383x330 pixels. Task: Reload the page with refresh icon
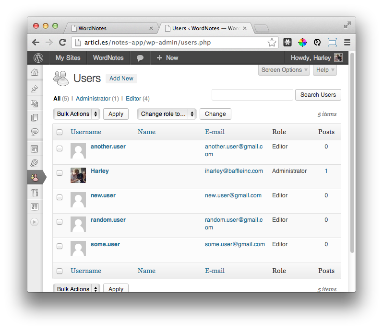(x=62, y=43)
